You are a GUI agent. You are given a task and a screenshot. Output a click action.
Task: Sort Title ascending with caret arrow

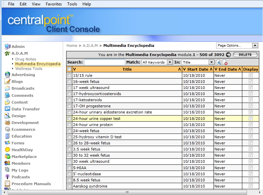[x=180, y=69]
